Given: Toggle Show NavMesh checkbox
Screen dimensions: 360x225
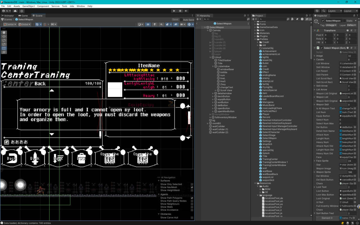Looking at the screenshot, I should click(x=192, y=187).
